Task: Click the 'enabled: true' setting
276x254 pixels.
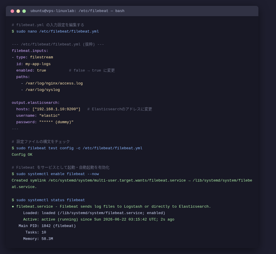Action: [31, 70]
